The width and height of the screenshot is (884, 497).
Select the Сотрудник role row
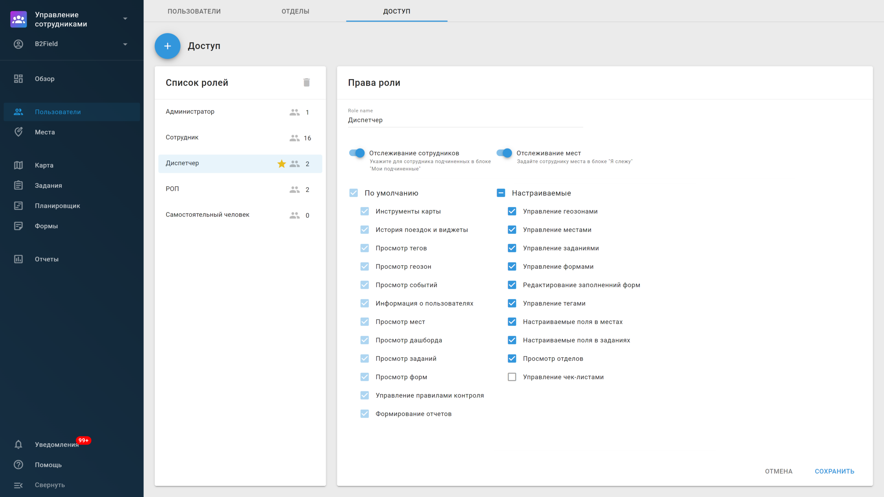pyautogui.click(x=240, y=138)
